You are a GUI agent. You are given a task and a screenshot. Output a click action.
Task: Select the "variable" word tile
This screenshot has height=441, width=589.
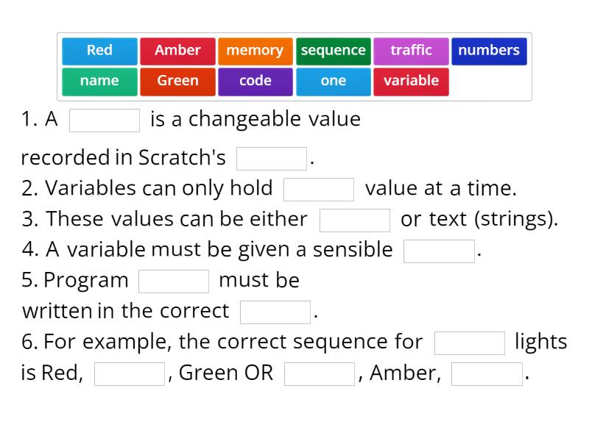click(x=412, y=82)
